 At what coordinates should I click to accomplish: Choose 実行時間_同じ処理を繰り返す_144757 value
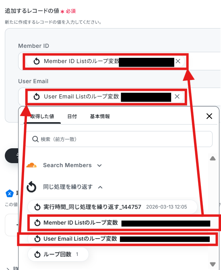112,207
